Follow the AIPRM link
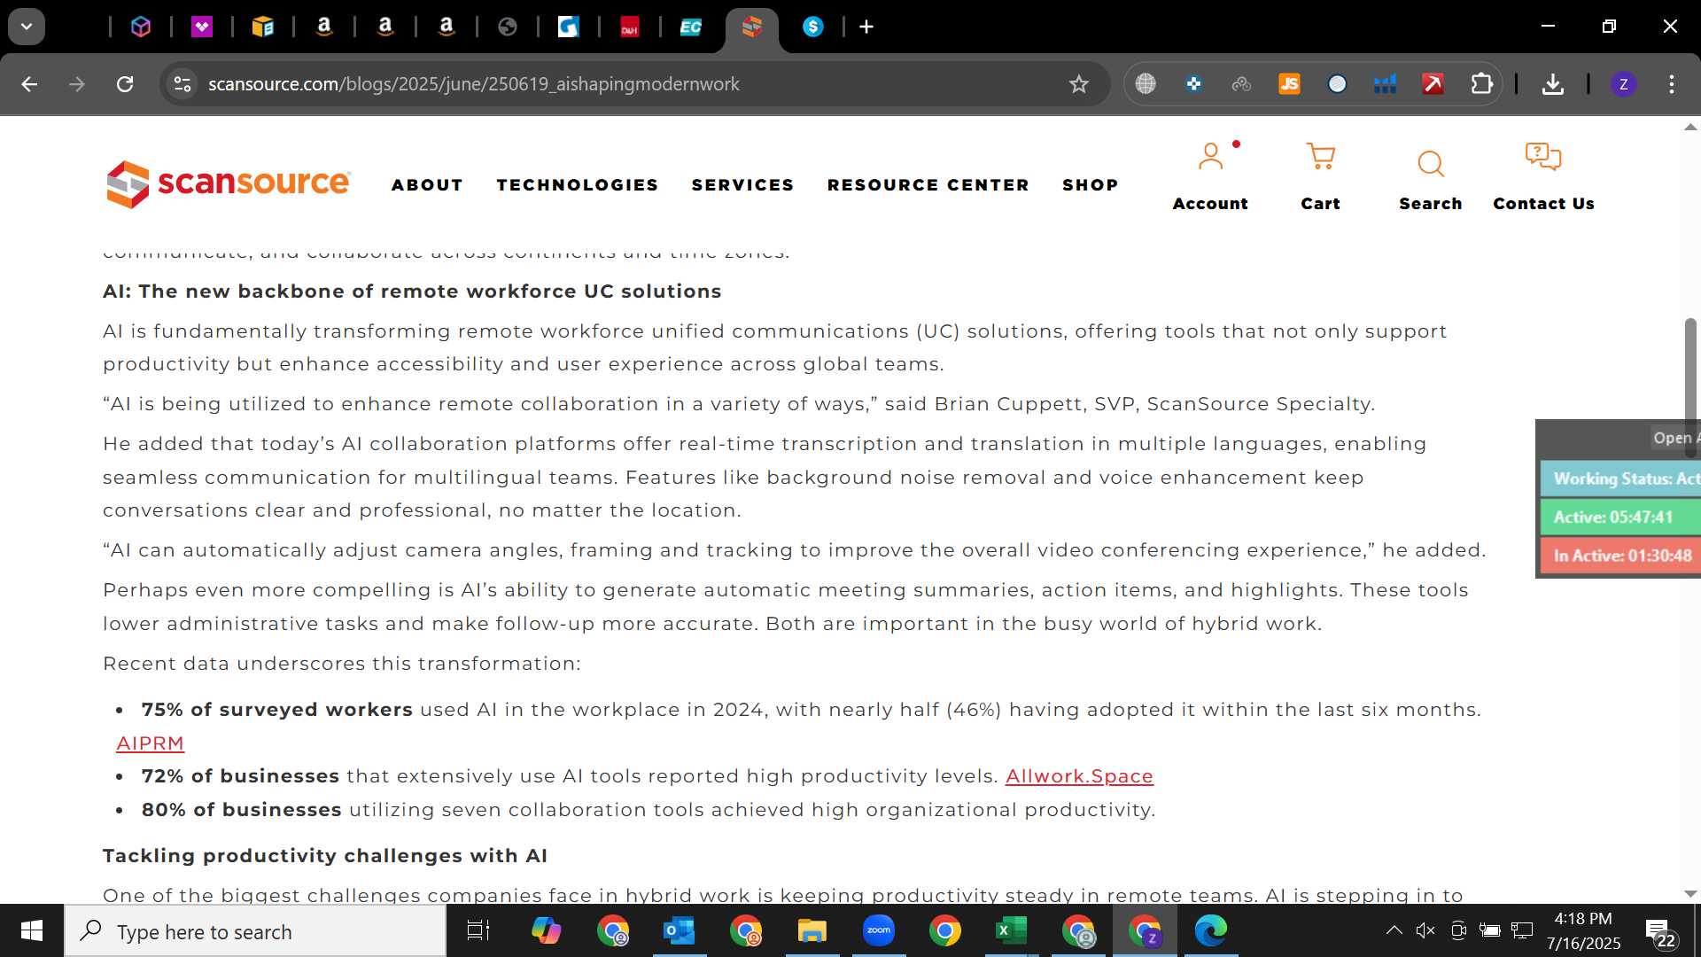1701x957 pixels. click(151, 743)
